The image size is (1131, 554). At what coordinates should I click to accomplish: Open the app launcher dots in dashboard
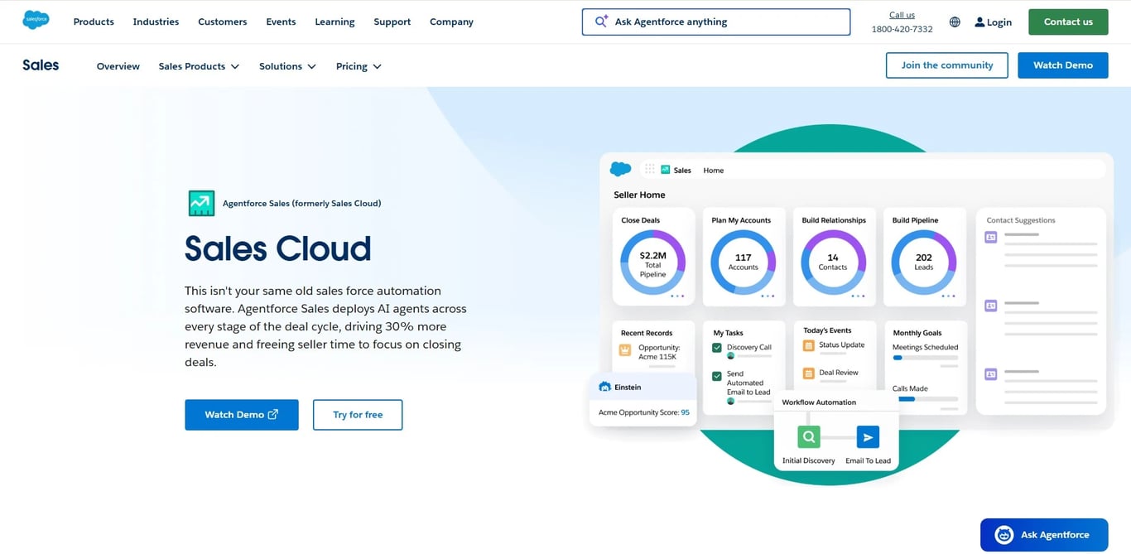point(649,169)
